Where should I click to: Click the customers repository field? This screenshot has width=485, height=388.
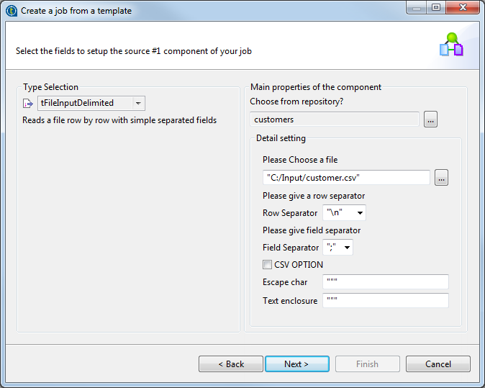click(x=334, y=119)
